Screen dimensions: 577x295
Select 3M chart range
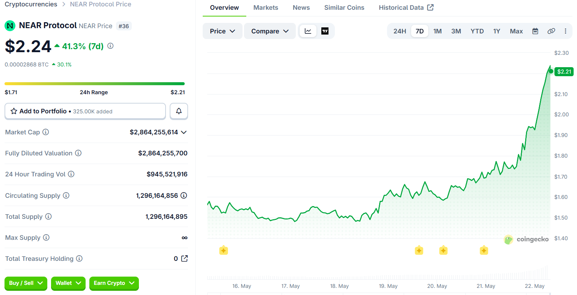point(456,31)
